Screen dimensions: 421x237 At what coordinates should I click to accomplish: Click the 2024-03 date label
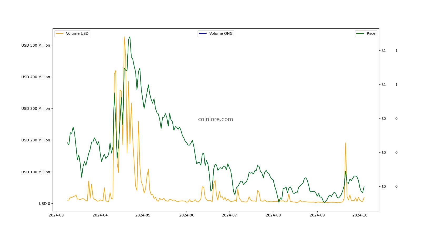56,215
